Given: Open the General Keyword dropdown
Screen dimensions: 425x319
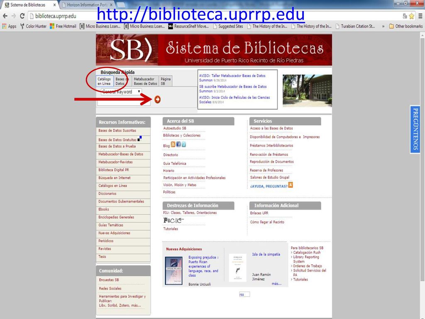Looking at the screenshot, I should click(121, 92).
